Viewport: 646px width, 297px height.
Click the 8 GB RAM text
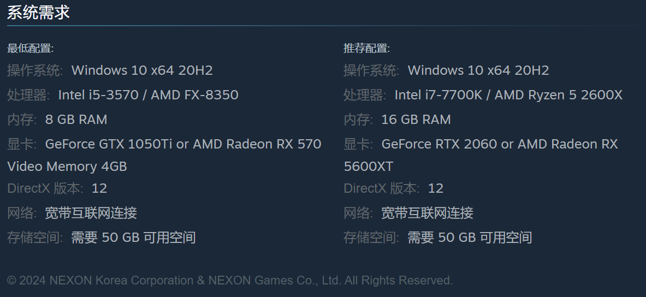(x=76, y=120)
